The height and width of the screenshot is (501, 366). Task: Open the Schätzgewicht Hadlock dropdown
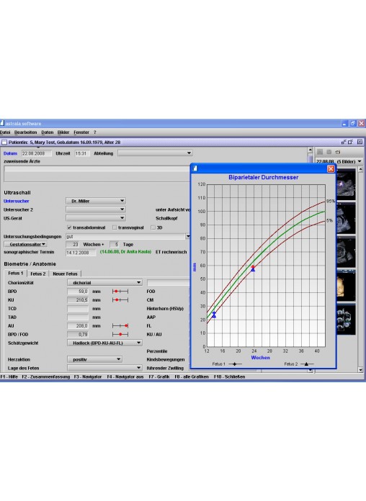coord(104,343)
